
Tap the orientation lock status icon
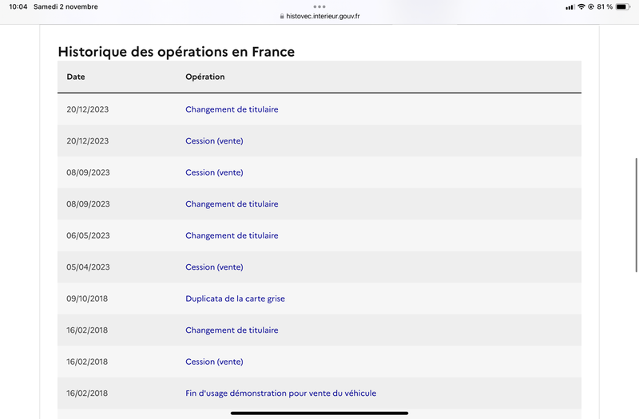591,6
